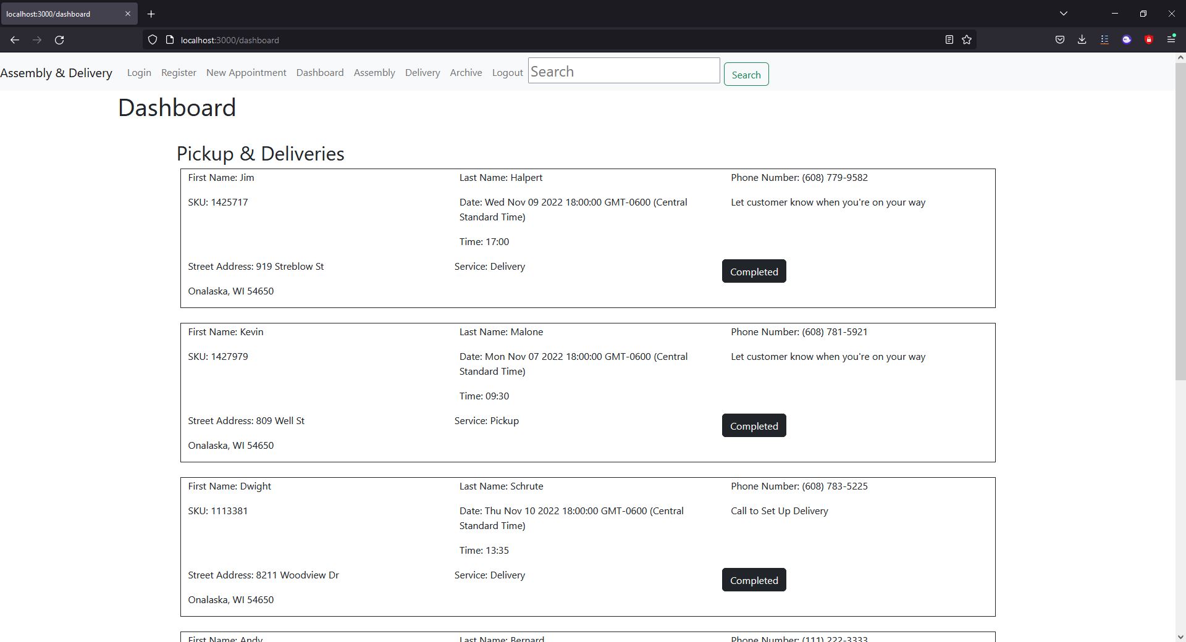This screenshot has height=642, width=1186.
Task: Click 'Time: 13:35' text
Action: point(484,551)
